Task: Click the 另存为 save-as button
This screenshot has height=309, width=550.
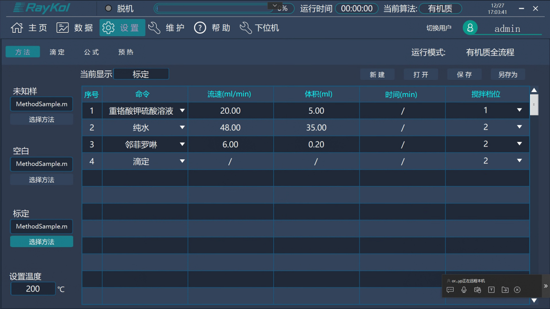Action: coord(508,75)
